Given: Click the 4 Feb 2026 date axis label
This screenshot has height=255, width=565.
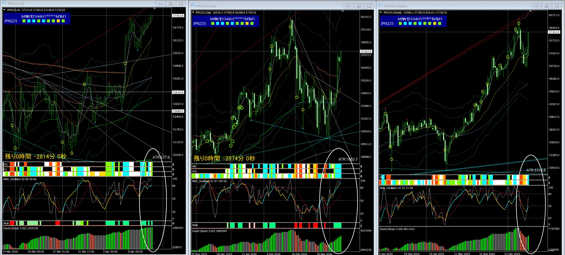Looking at the screenshot, I should click(274, 254).
